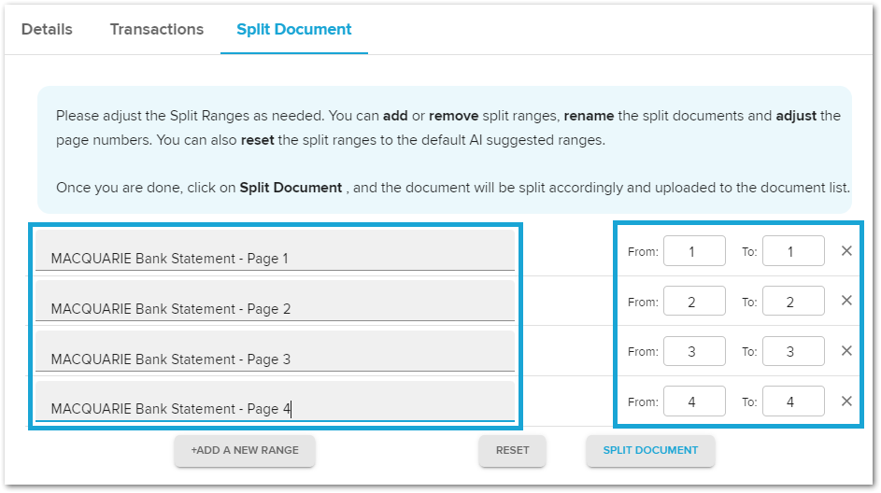
Task: Focus the Page 3 document name field
Action: (275, 351)
